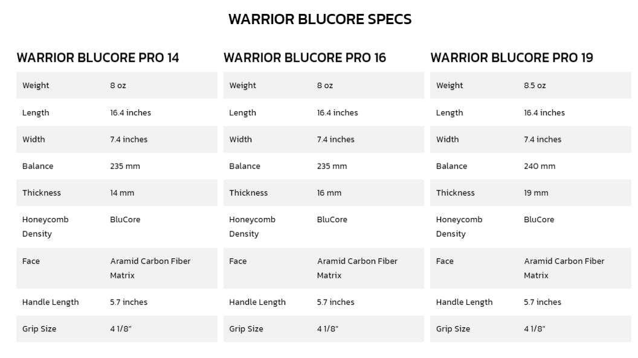Image resolution: width=638 pixels, height=358 pixels.
Task: Select the Warrior Blucore Pro 14 heading
Action: (98, 58)
